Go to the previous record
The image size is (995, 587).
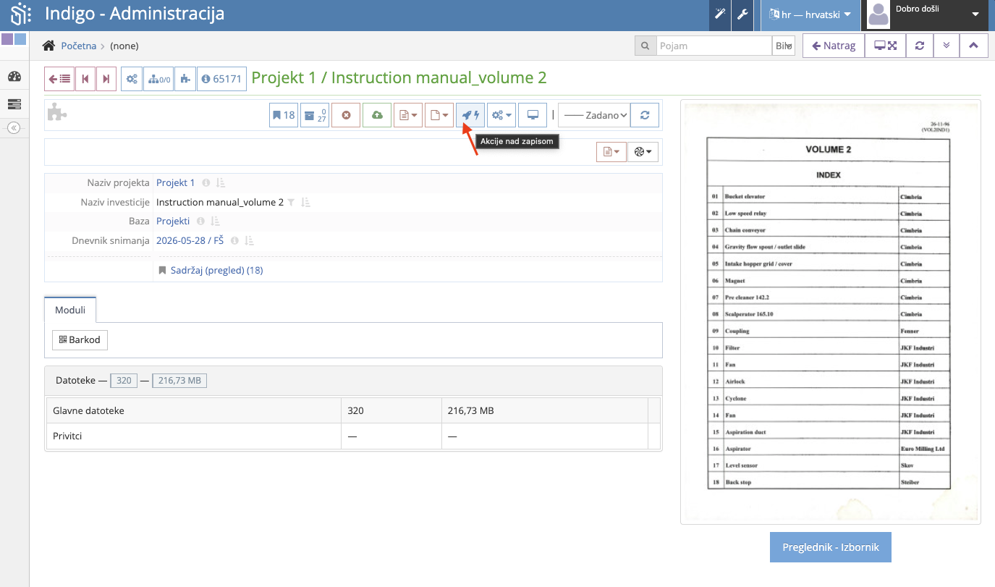click(85, 79)
